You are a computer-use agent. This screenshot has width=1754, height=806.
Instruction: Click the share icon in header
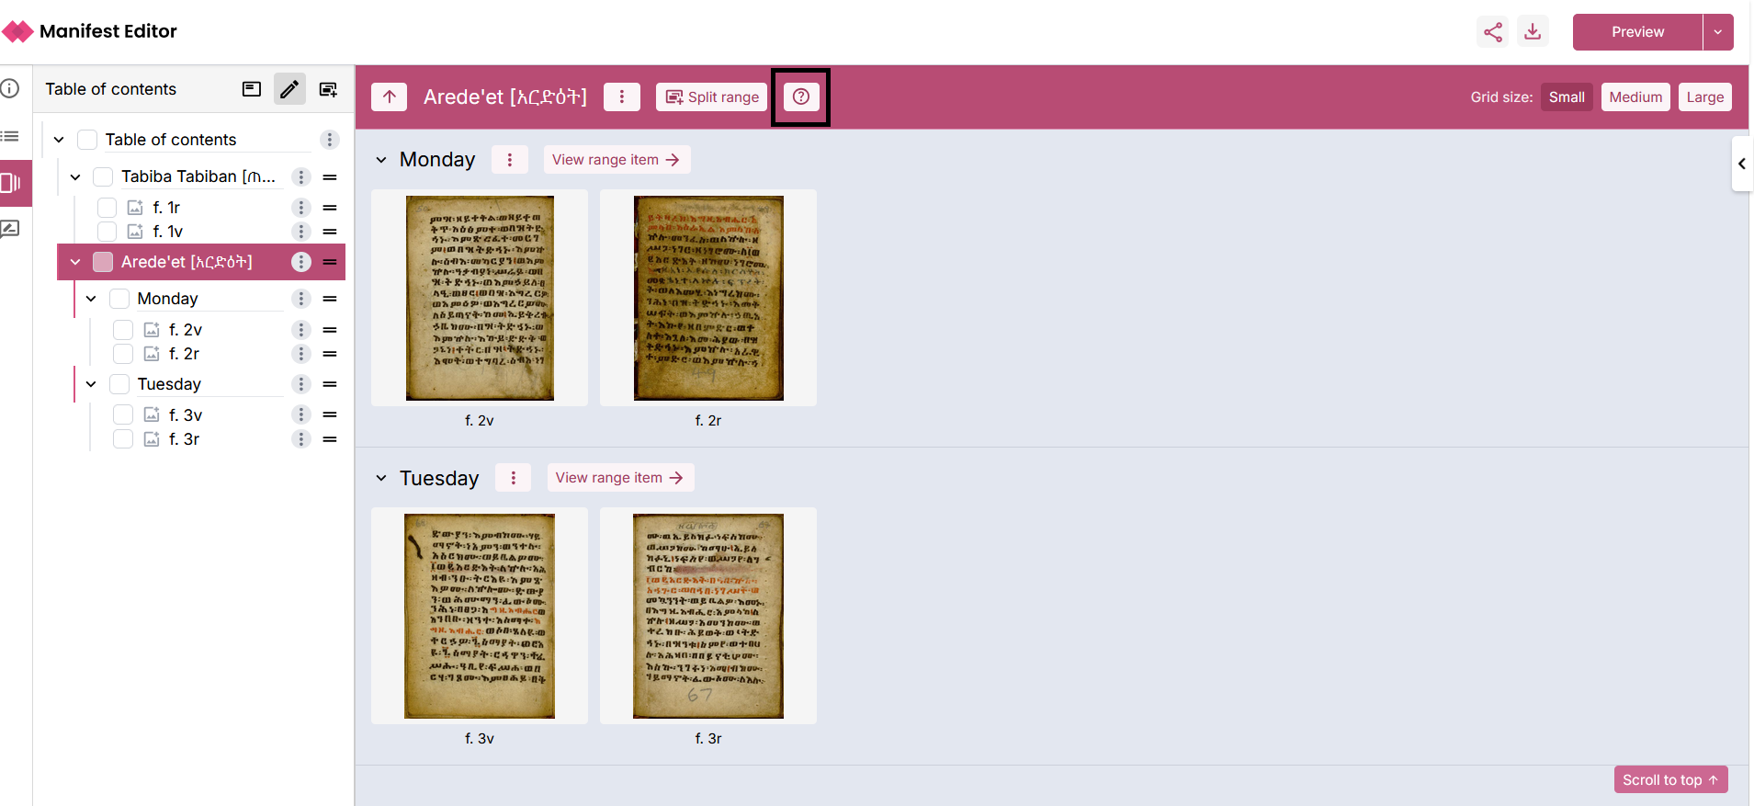(x=1493, y=32)
